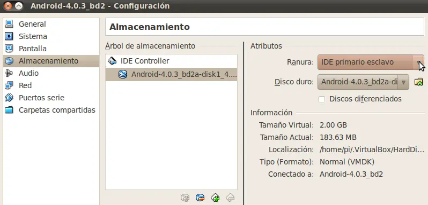Click the greyed-out remove controller icon
The width and height of the screenshot is (428, 205).
tap(231, 198)
